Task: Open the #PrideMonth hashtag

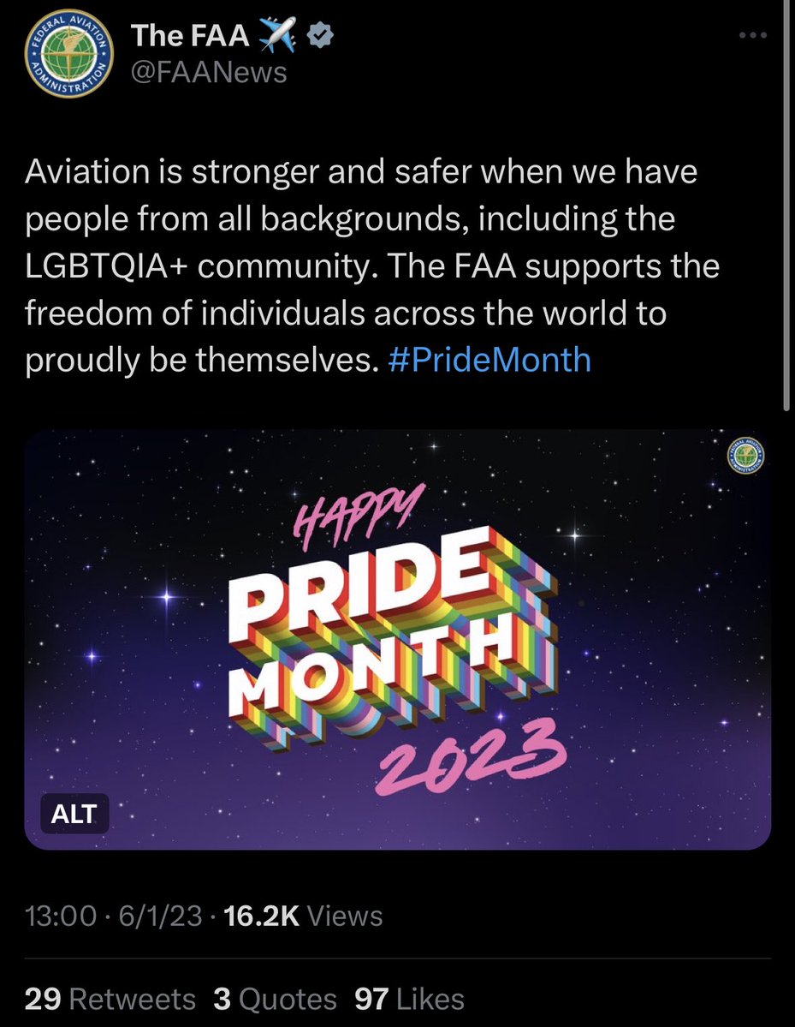Action: [x=489, y=359]
